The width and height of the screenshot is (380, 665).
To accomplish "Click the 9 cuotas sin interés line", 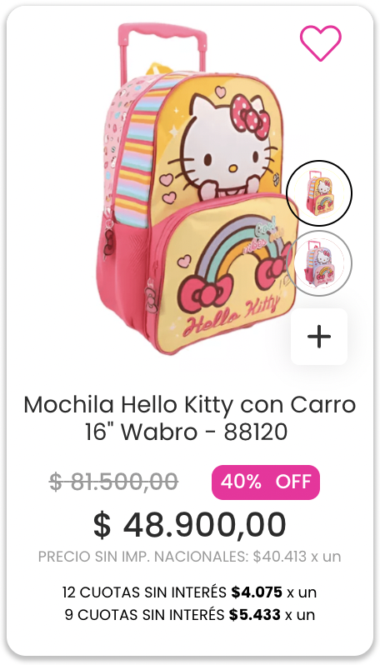I will tap(189, 614).
